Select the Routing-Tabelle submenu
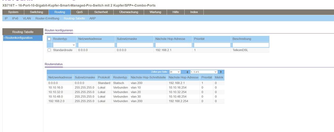 pyautogui.click(x=74, y=18)
